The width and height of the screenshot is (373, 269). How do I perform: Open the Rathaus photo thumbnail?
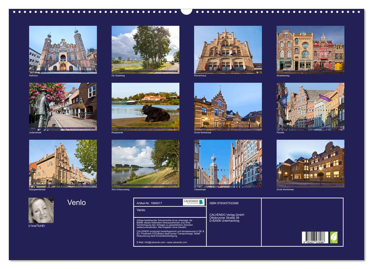(63, 49)
